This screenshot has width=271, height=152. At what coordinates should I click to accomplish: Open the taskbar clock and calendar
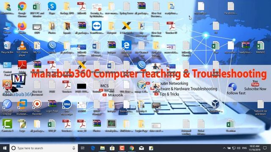coord(254,148)
